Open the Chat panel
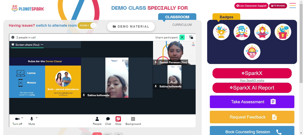 tap(108, 121)
